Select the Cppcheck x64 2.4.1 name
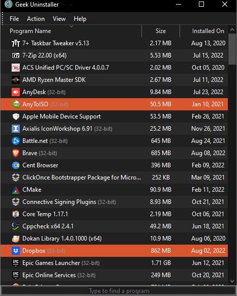This screenshot has height=296, width=237. pos(48,226)
